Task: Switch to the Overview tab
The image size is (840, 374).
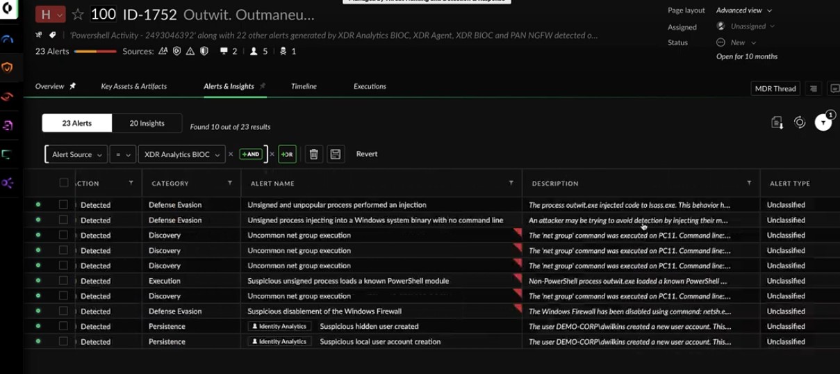Action: [x=49, y=86]
